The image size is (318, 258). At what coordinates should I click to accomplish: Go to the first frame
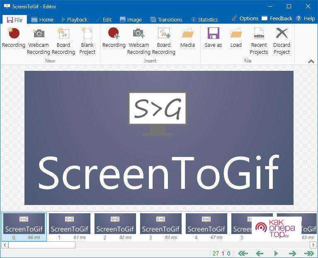(x=243, y=253)
